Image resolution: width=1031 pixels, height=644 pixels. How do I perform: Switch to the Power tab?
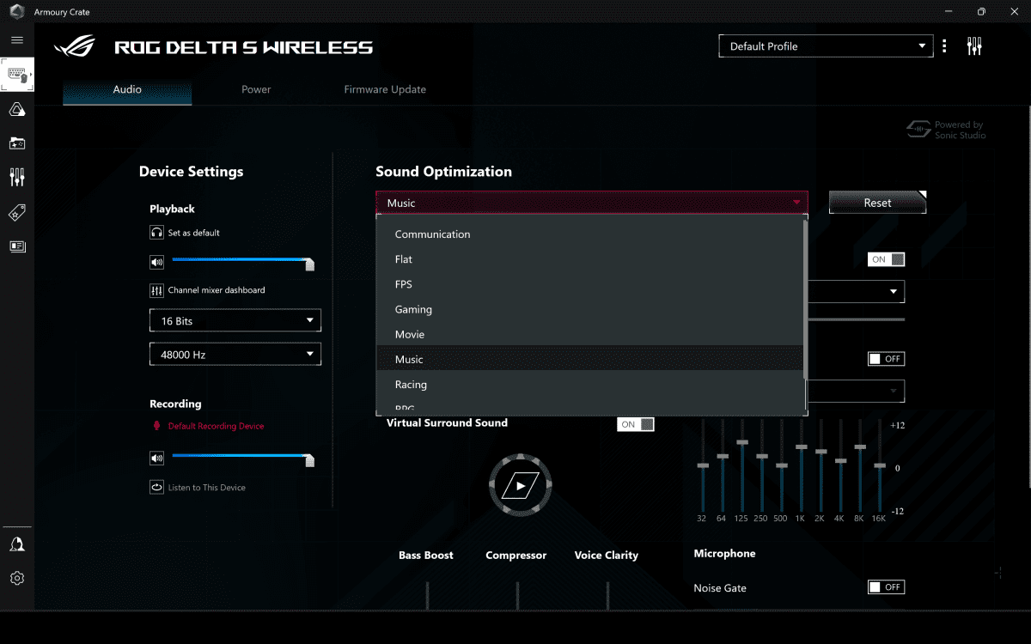(256, 89)
